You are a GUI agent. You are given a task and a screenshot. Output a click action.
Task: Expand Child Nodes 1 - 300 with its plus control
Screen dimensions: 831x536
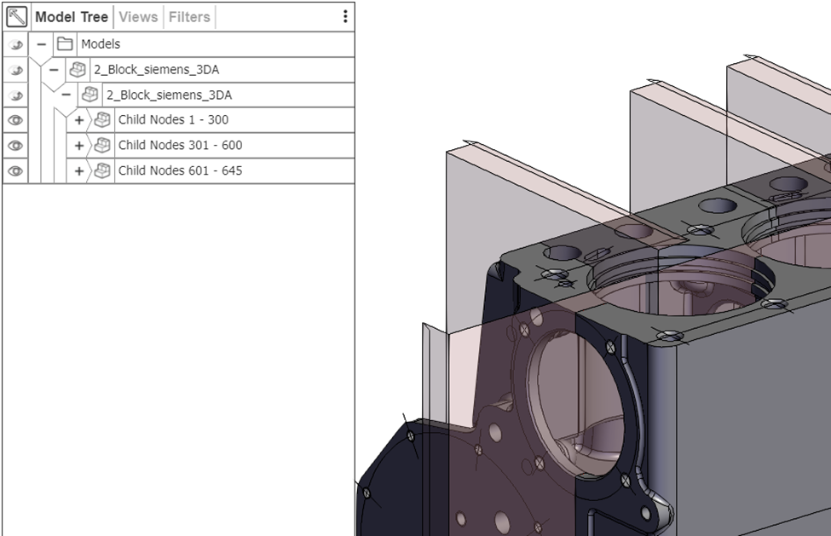pos(78,120)
